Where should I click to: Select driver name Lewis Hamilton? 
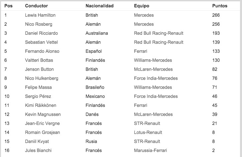pos(40,15)
